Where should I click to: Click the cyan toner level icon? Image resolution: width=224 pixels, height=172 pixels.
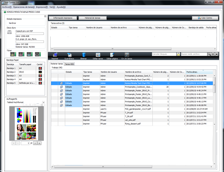(29, 54)
